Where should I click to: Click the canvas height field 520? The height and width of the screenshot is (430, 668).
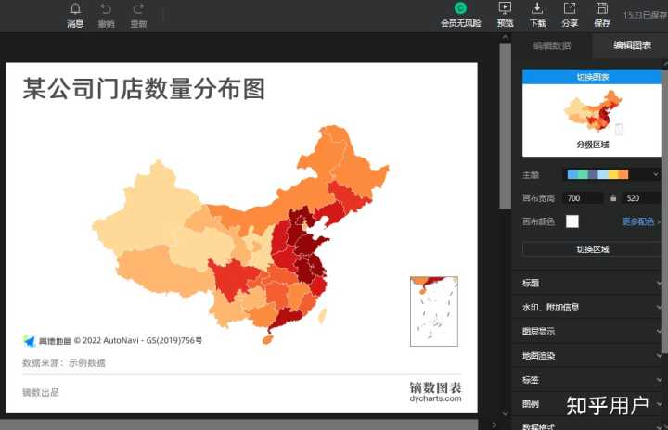click(x=642, y=198)
